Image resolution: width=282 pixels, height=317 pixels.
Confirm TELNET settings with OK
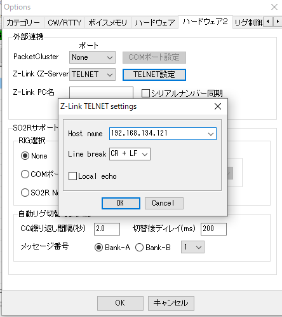121,203
